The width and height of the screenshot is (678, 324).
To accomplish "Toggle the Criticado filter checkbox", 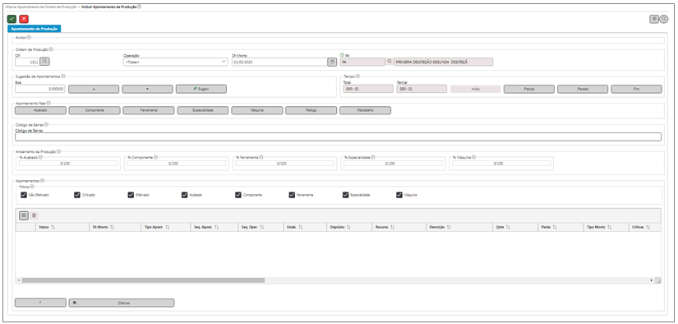I will tap(77, 195).
